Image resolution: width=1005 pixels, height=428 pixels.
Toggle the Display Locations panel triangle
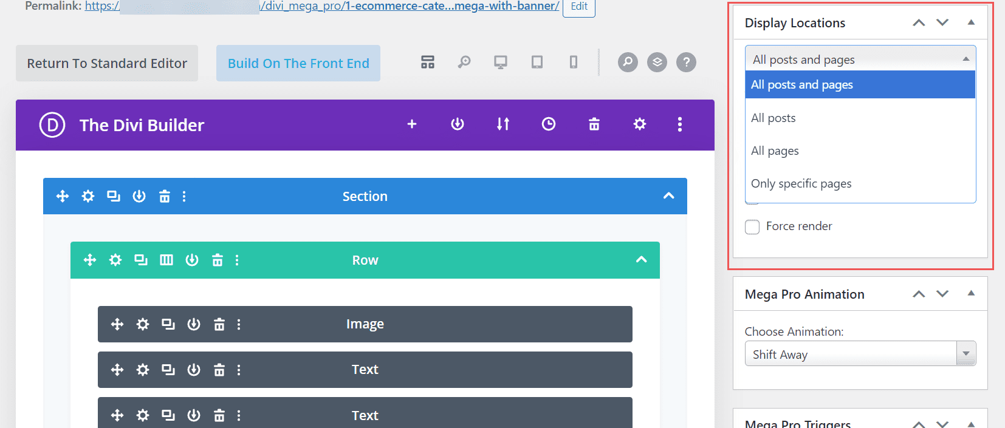click(x=971, y=22)
